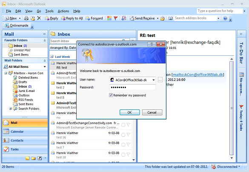Open the Send/Receive dropdown arrow
The height and width of the screenshot is (172, 249).
[x=157, y=18]
